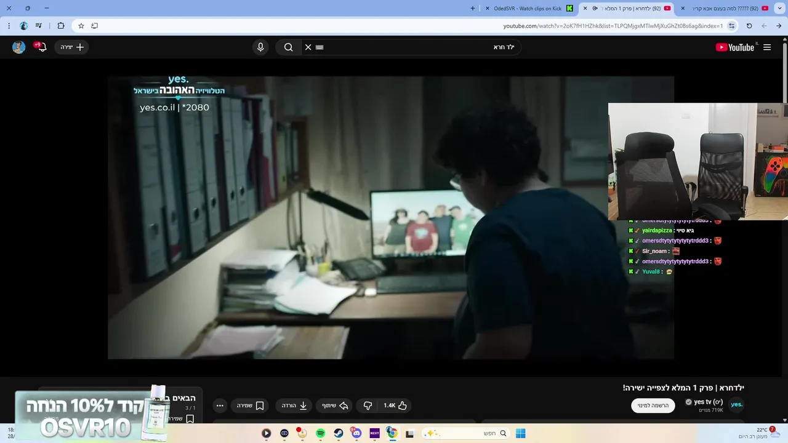The height and width of the screenshot is (443, 788).
Task: Click the Chrome address bar URL
Action: 613,26
